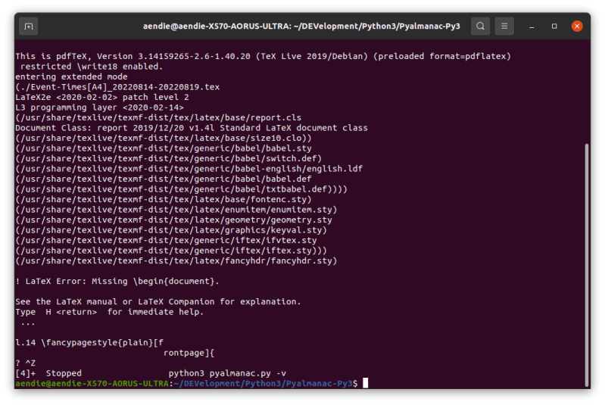Click the fontenc.sty path line
Screen dimensions: 605x405
pyautogui.click(x=164, y=199)
